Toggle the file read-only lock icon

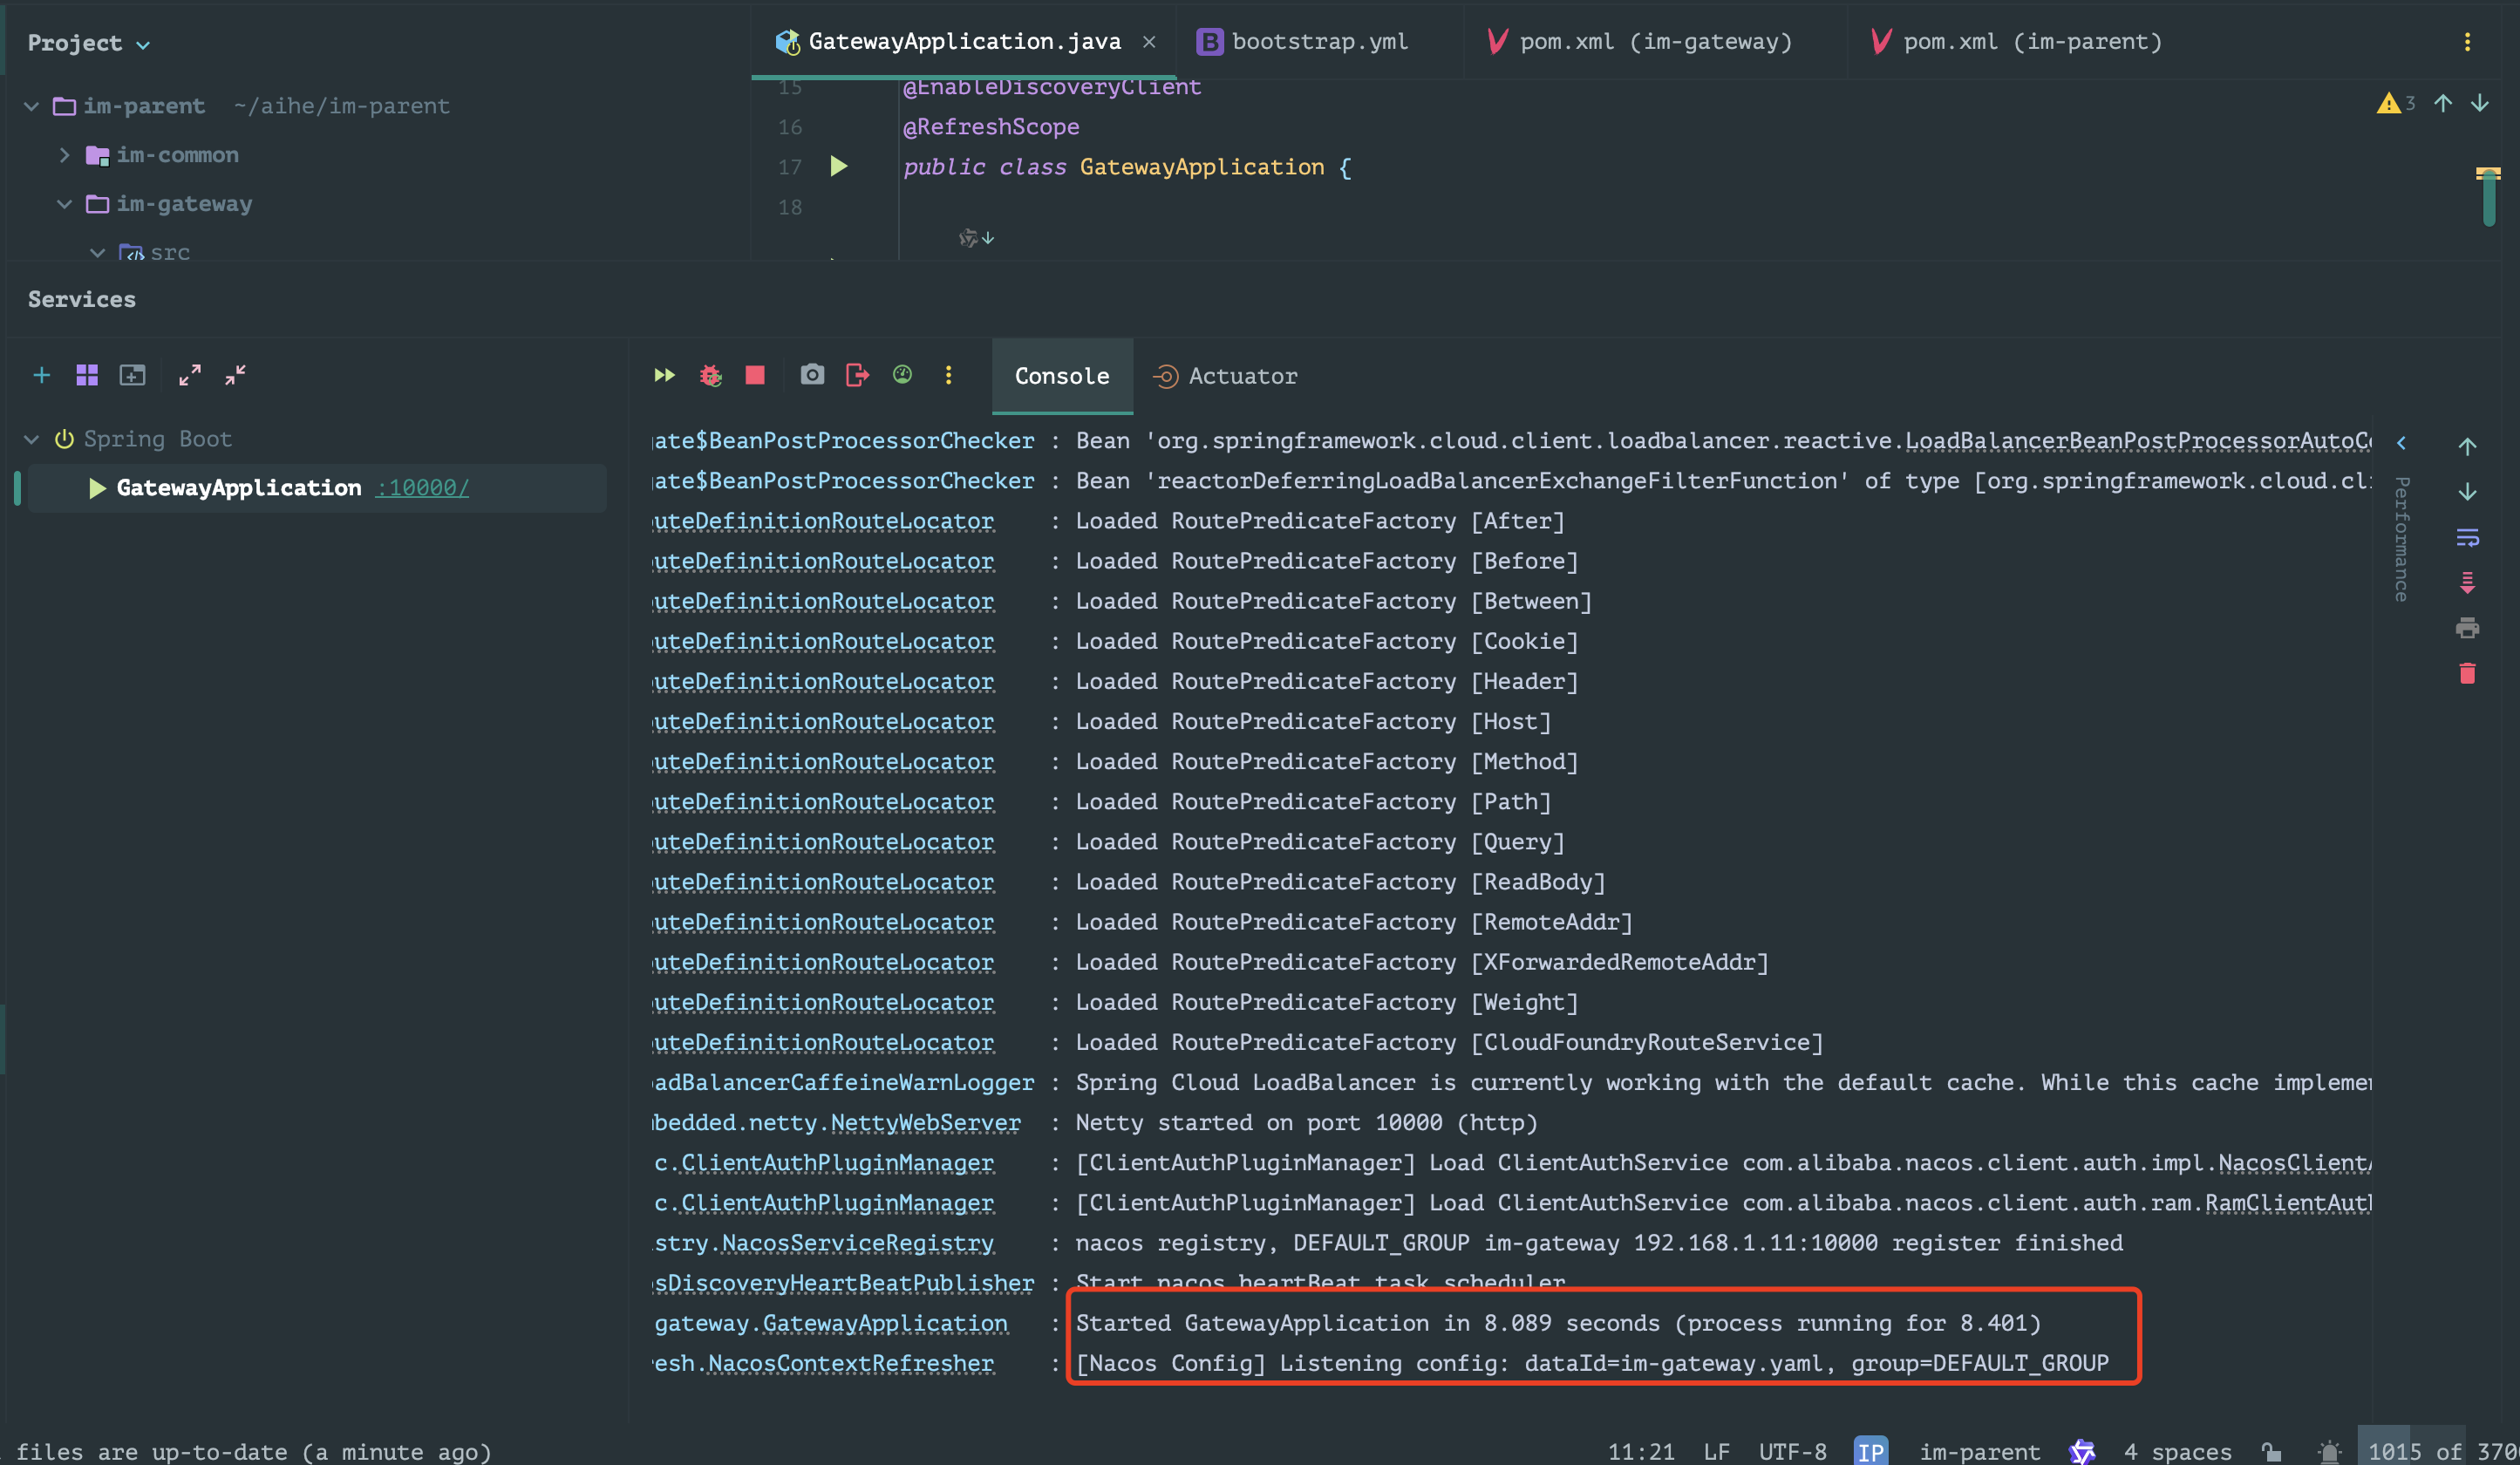pyautogui.click(x=2271, y=1451)
